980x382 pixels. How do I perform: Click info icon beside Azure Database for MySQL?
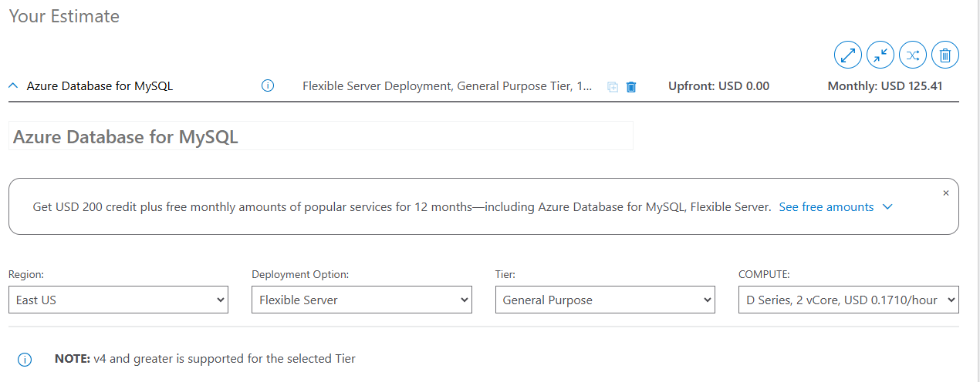click(268, 86)
